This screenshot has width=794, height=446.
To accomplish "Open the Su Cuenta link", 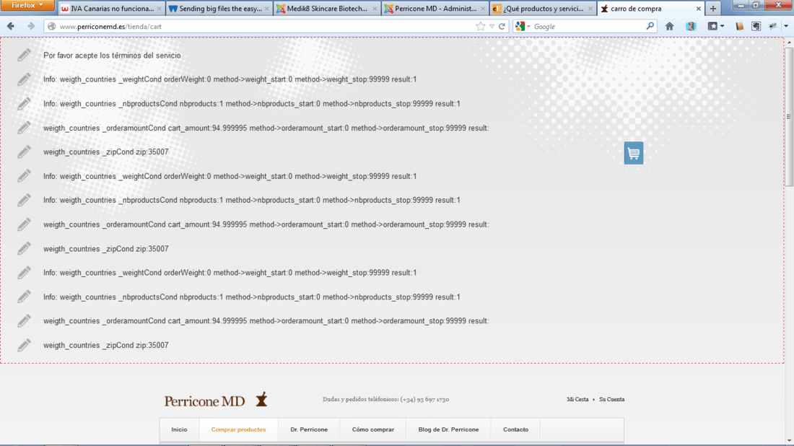I will [611, 399].
